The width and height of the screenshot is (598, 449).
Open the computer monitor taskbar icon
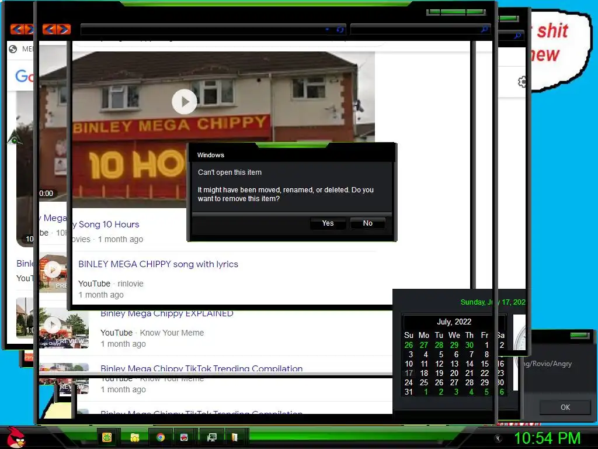(211, 437)
